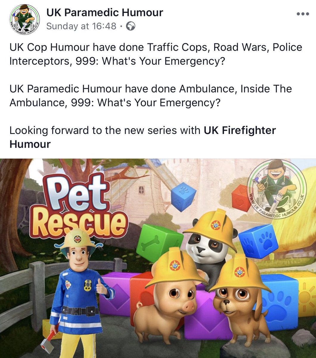Open the UK Paramedic Humour page name
Viewport: 316px width, 358px height.
105,13
